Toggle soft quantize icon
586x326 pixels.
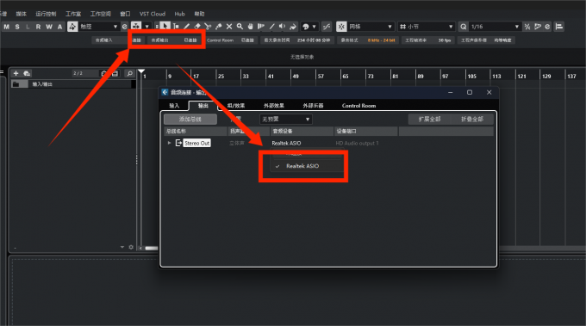[527, 27]
